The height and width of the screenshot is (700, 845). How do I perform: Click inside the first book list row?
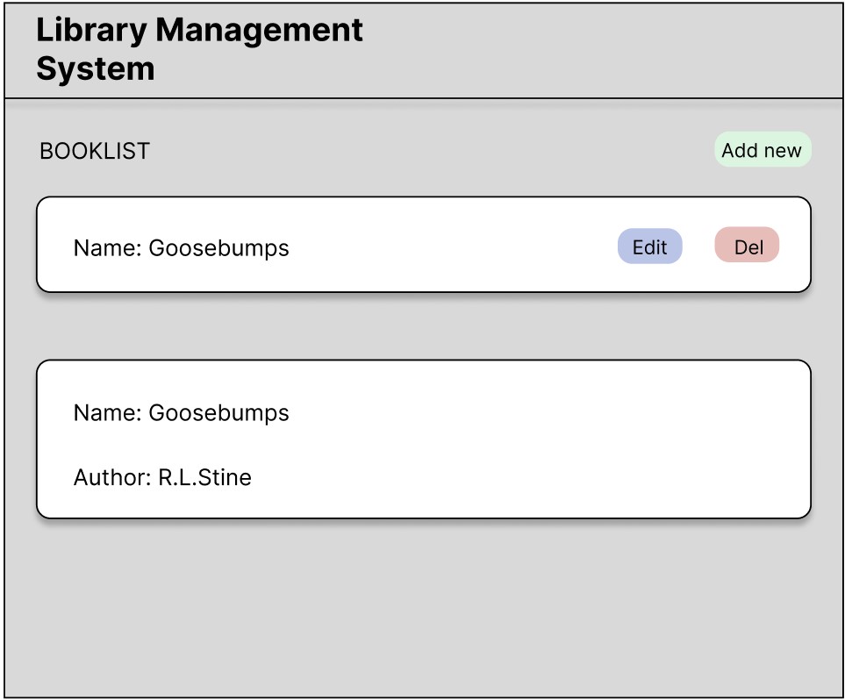tap(351, 244)
